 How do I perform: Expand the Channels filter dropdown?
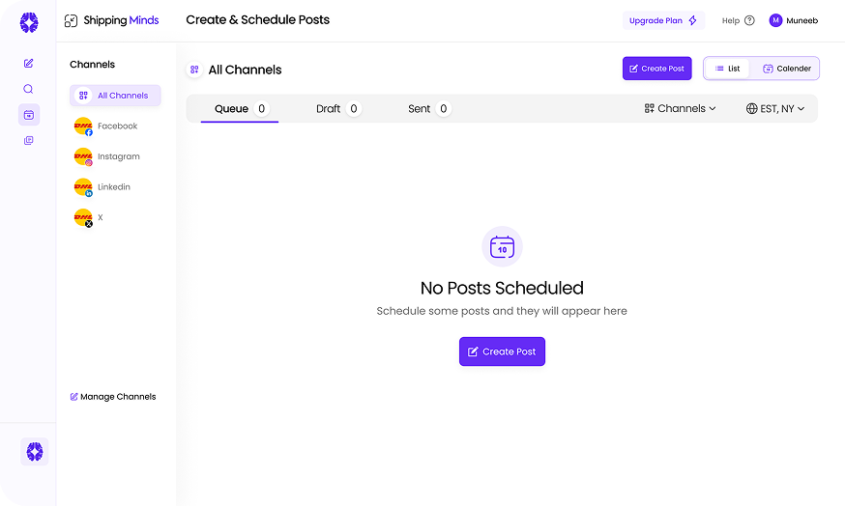(681, 109)
